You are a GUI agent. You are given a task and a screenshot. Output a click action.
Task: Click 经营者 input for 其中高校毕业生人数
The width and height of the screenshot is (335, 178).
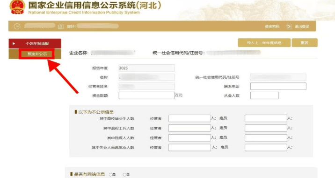(x=189, y=118)
